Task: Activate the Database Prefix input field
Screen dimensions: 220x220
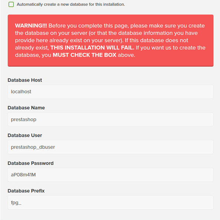Action: [111, 203]
